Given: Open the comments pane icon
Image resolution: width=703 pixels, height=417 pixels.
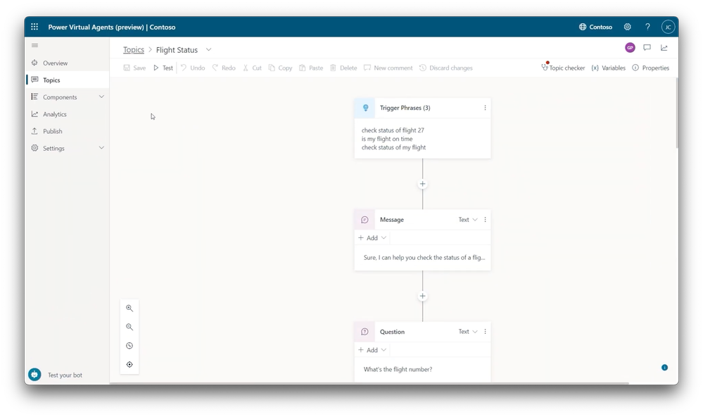Looking at the screenshot, I should pos(647,48).
